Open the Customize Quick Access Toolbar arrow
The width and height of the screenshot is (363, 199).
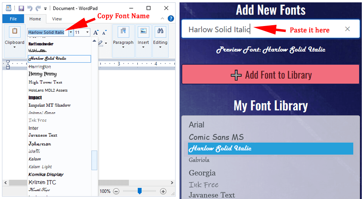tap(45, 9)
